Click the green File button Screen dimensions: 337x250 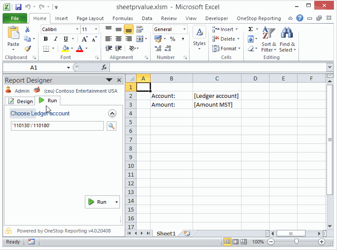click(14, 18)
